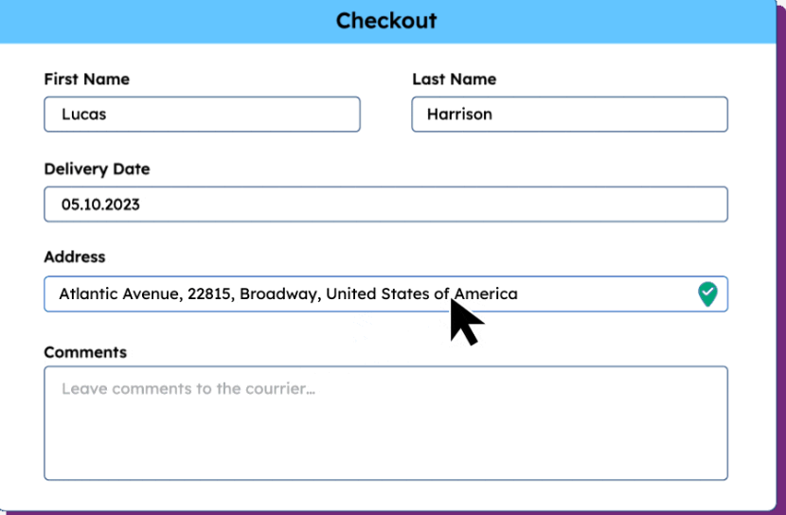Click the Last Name label
This screenshot has width=786, height=515.
pos(454,80)
